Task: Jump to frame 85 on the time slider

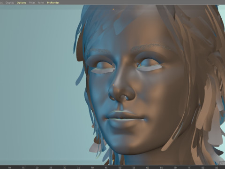Action: [217, 168]
